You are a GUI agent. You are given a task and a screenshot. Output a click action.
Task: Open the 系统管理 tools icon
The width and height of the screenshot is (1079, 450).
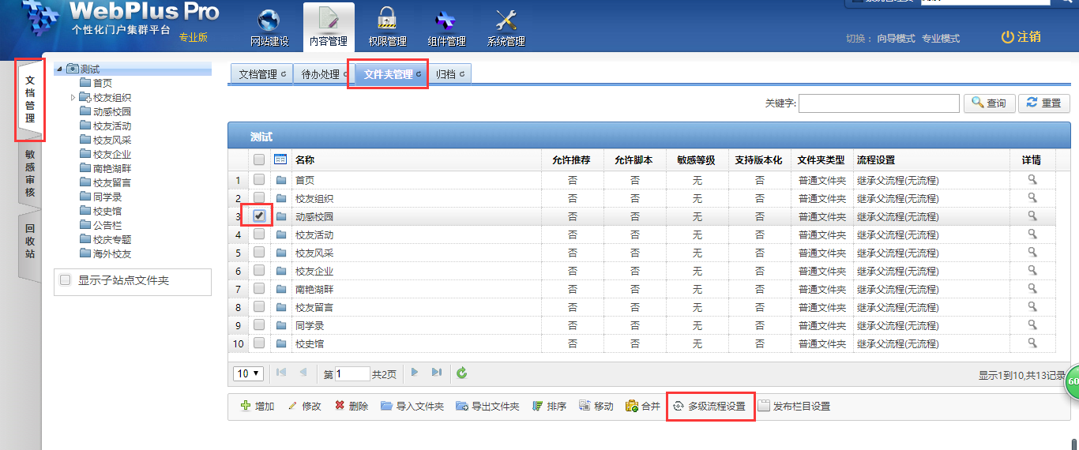[506, 21]
